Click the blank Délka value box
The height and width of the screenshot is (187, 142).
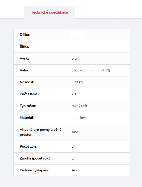77,35
